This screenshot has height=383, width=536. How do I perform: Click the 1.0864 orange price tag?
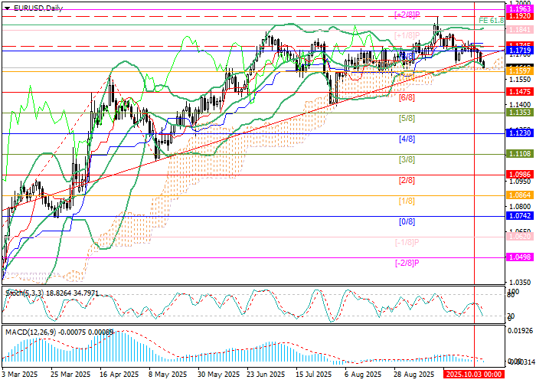[x=520, y=195]
